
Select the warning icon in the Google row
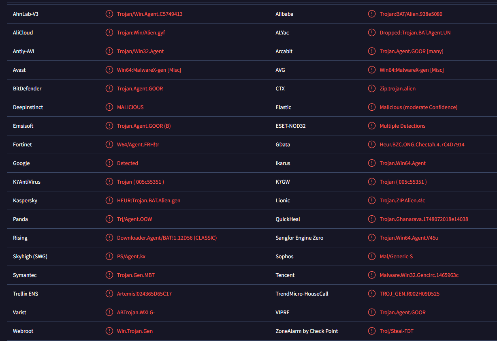point(109,163)
